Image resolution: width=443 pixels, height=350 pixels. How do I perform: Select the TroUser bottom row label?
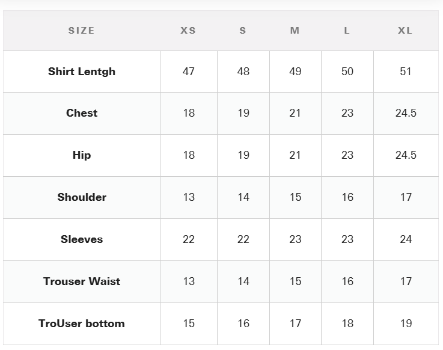[x=82, y=324]
